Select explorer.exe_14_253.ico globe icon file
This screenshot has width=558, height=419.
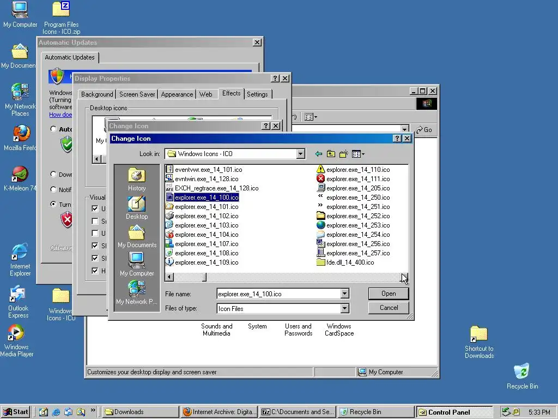point(353,225)
